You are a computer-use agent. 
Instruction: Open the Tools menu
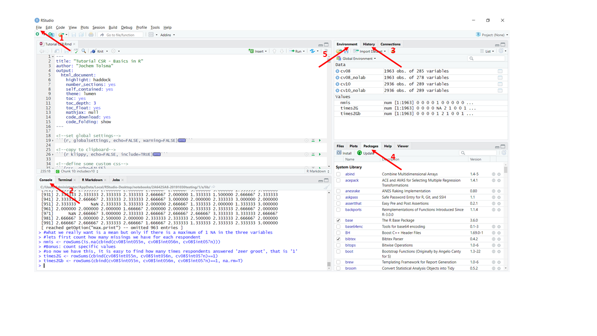point(155,28)
